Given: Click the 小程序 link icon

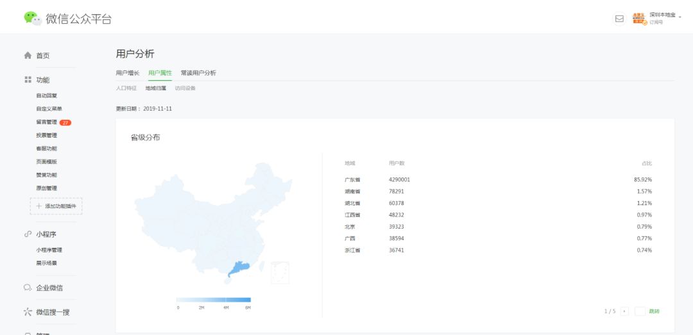Looking at the screenshot, I should (28, 234).
